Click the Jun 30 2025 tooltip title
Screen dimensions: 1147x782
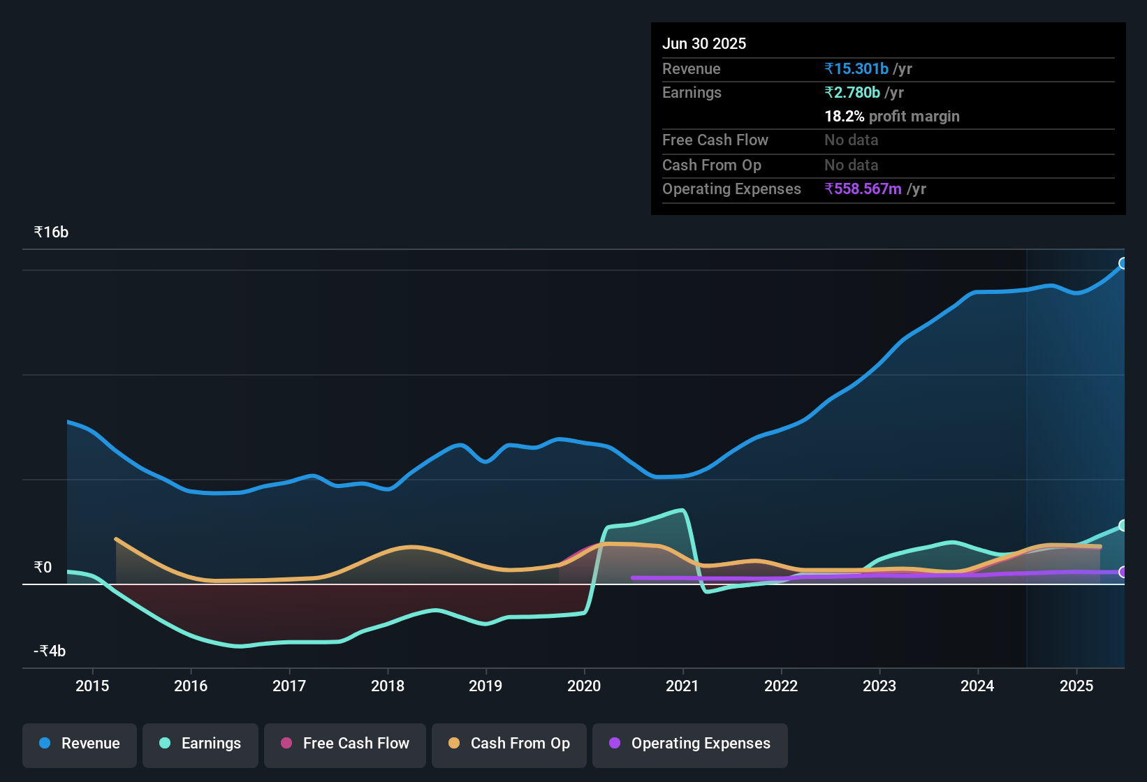coord(704,43)
